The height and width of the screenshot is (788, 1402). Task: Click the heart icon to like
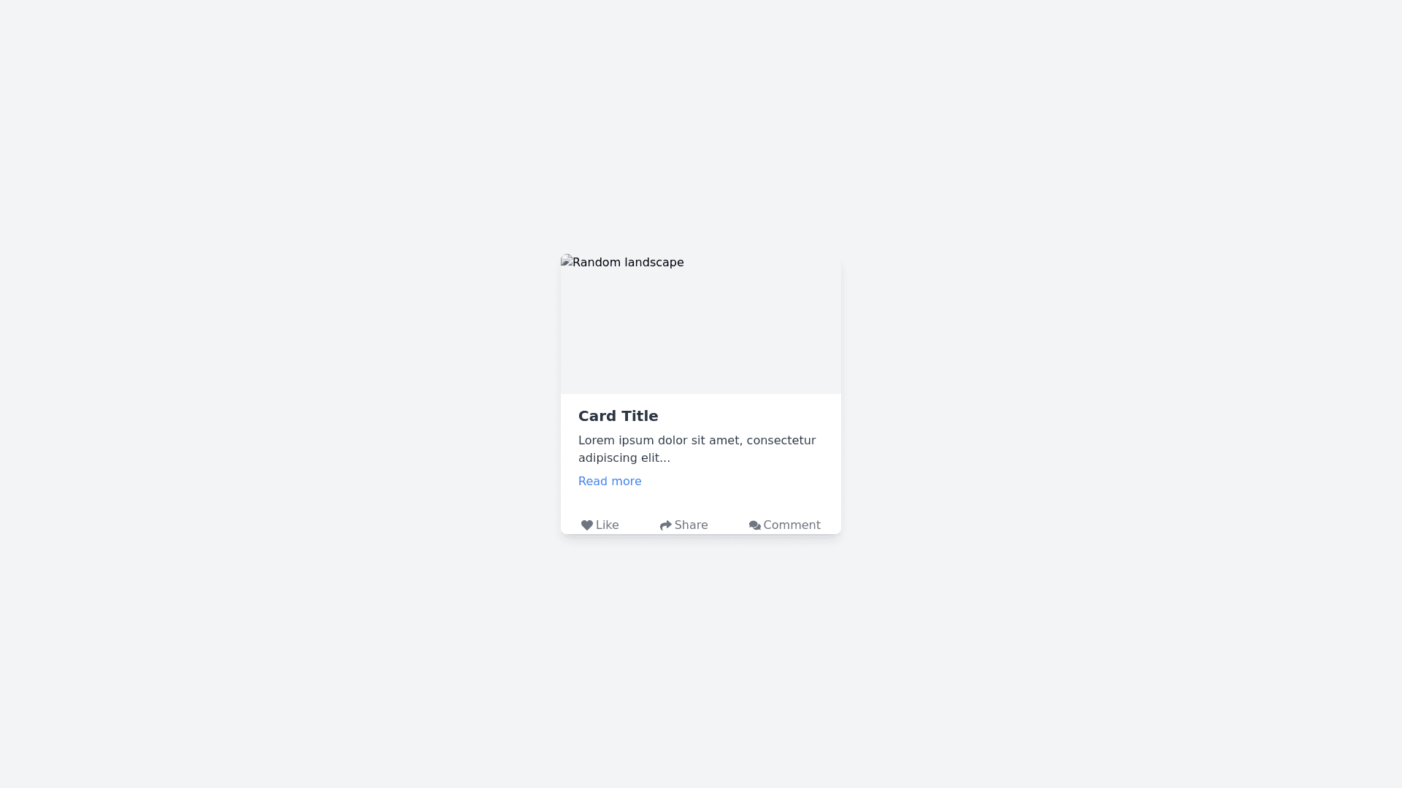(x=586, y=525)
